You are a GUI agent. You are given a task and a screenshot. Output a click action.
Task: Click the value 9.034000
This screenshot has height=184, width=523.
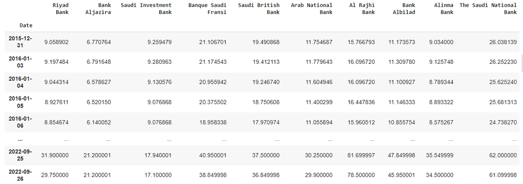pyautogui.click(x=441, y=42)
